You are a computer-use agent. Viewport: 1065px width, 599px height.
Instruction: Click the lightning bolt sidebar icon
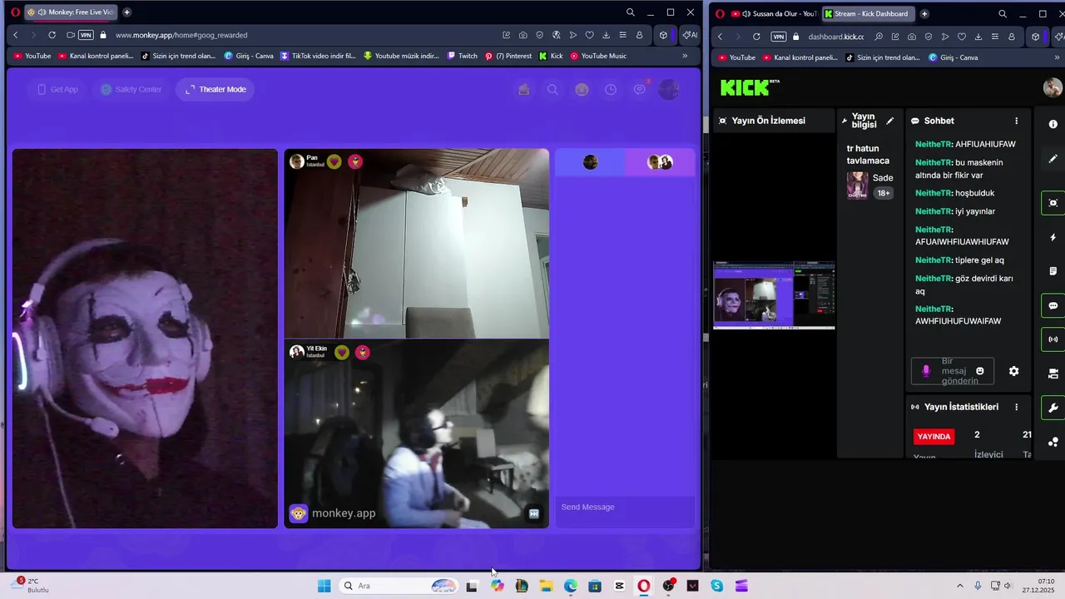[1053, 238]
